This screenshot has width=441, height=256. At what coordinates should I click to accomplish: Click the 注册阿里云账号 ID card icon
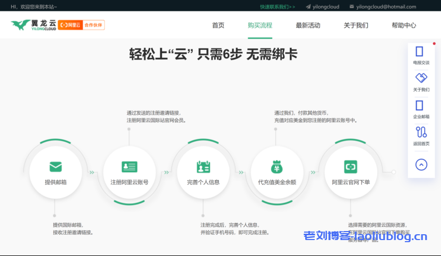(x=129, y=167)
